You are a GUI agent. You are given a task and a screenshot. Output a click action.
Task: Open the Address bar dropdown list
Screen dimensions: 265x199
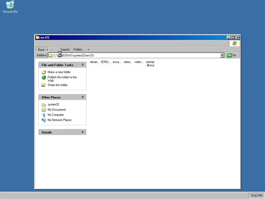(222, 55)
